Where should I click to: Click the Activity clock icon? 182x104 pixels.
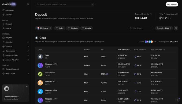[x=3, y=15]
